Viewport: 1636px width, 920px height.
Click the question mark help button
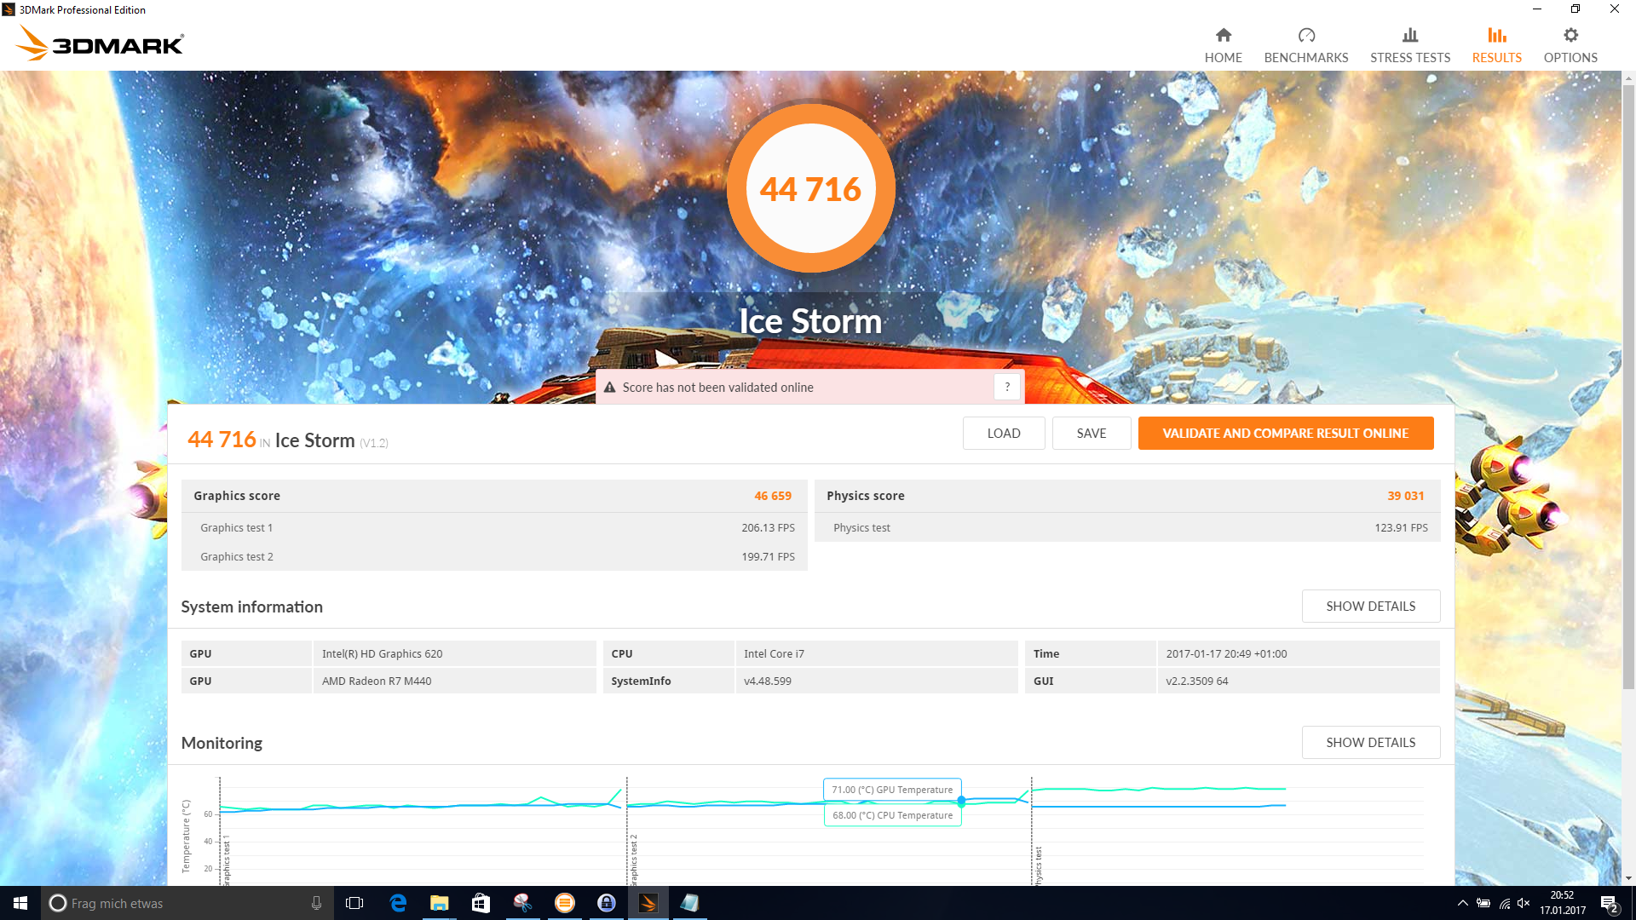pyautogui.click(x=1006, y=387)
